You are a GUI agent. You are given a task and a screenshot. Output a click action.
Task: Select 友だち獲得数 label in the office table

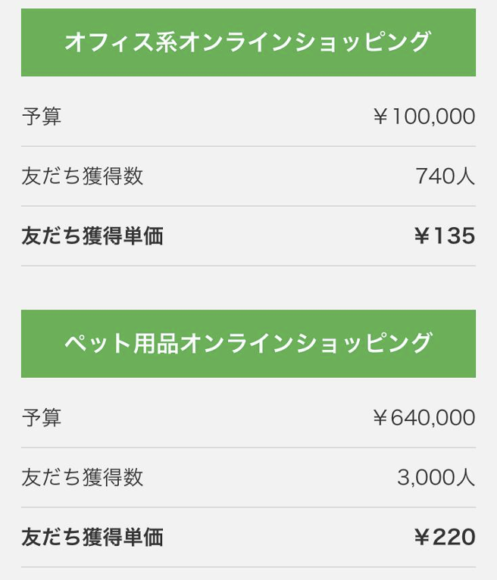click(x=83, y=176)
